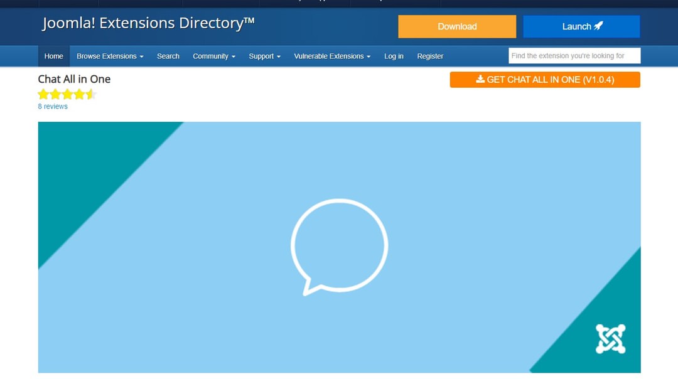Viewport: 678px width, 379px height.
Task: Click the Joomla logo in the banner corner
Action: coord(610,339)
